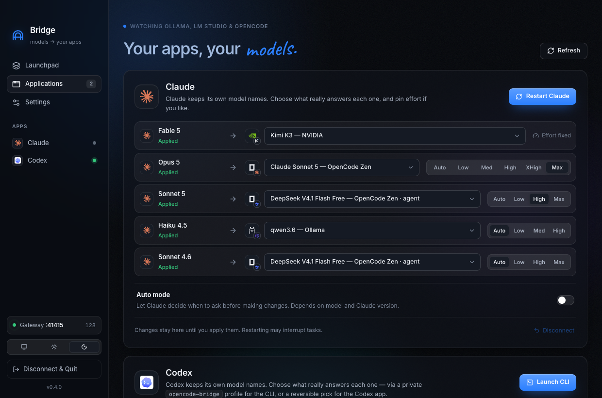
Task: Set Opus 5 effort to Max
Action: point(557,167)
